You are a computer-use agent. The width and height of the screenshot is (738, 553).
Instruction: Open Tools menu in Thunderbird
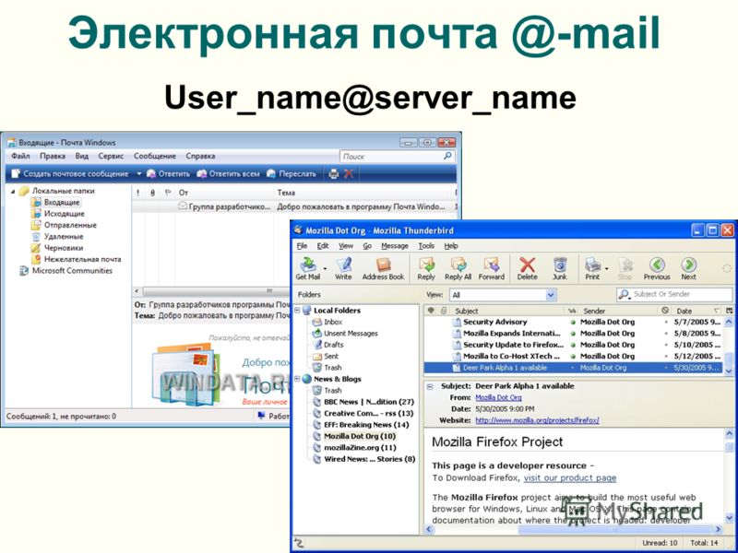point(426,246)
